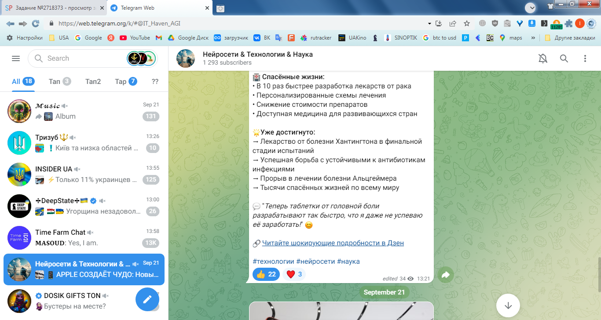Click the September 21 date badge

pyautogui.click(x=385, y=292)
